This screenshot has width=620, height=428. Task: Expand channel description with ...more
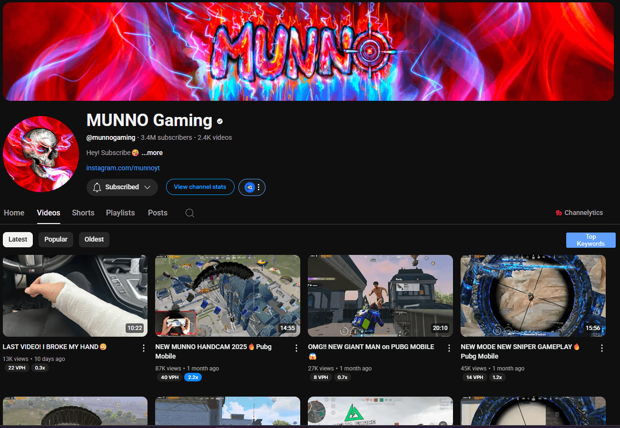152,153
